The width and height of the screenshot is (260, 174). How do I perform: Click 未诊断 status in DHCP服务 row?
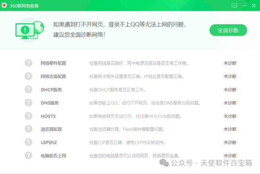[230, 90]
